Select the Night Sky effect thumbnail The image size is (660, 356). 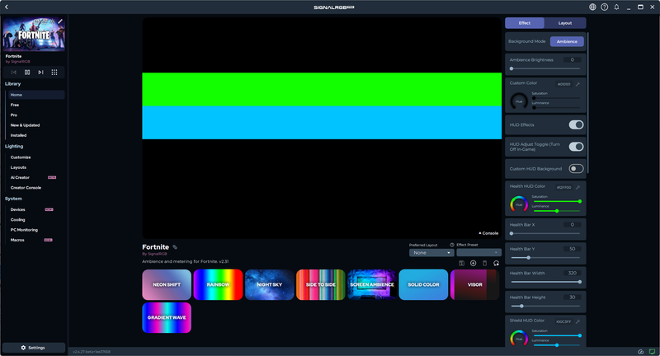click(x=269, y=284)
